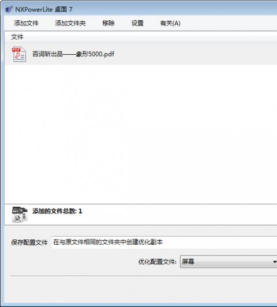Expand the optimization profile dropdown arrow
The height and width of the screenshot is (307, 277).
click(275, 262)
